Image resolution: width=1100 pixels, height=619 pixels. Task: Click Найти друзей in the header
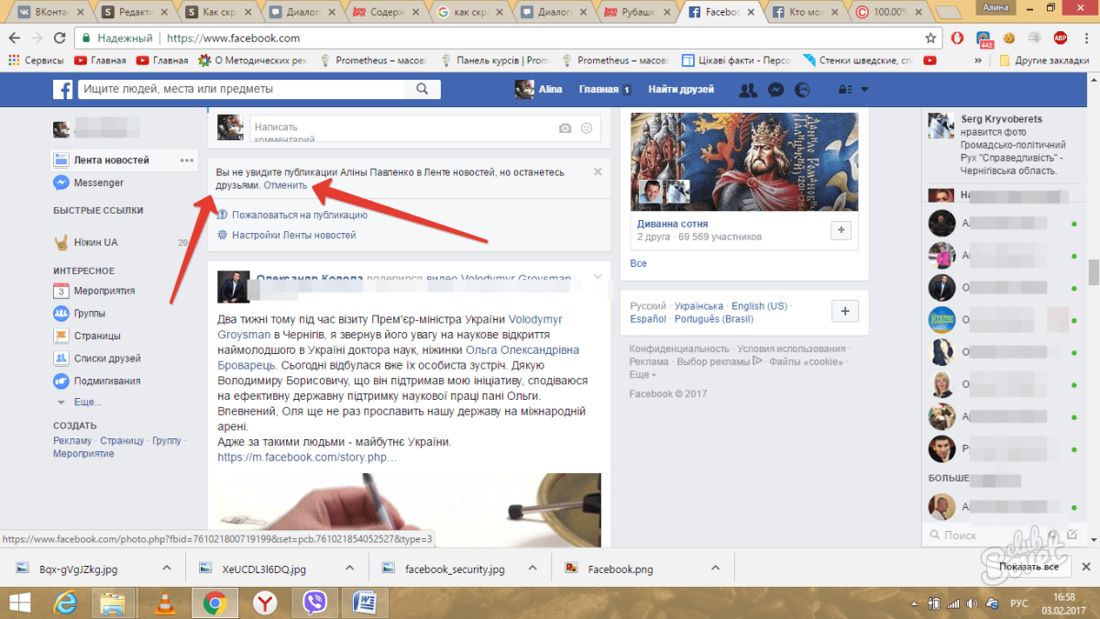[681, 90]
